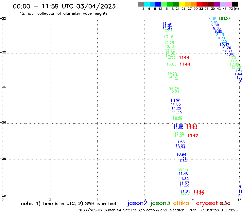Select the 9.63 wave height reading
Viewport: 242px width, 213px height.
[217, 28]
